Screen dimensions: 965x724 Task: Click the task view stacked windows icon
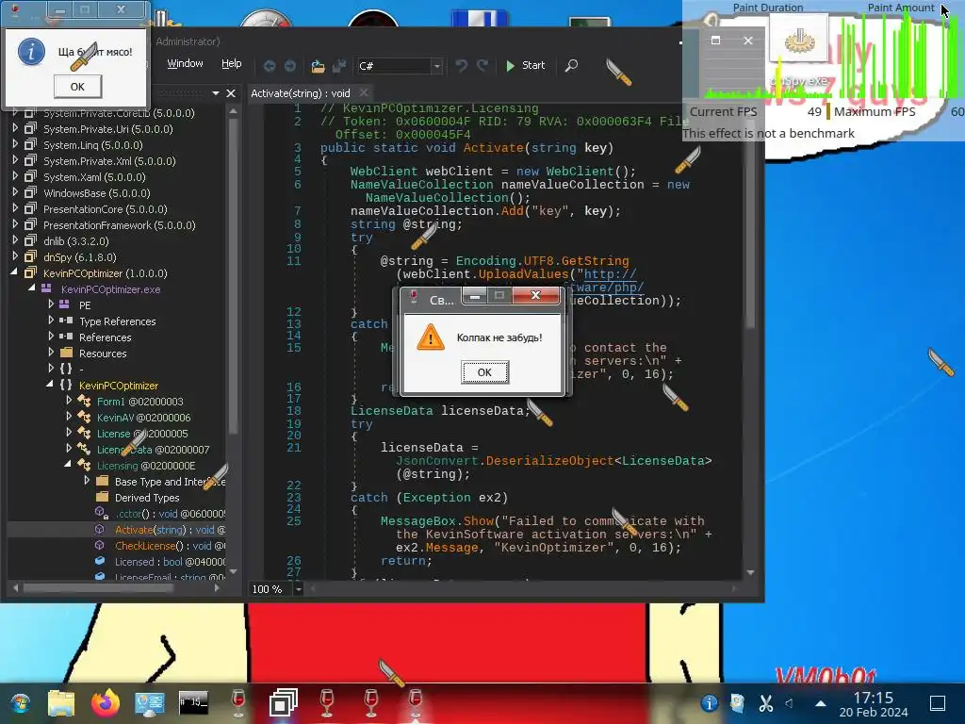[283, 703]
